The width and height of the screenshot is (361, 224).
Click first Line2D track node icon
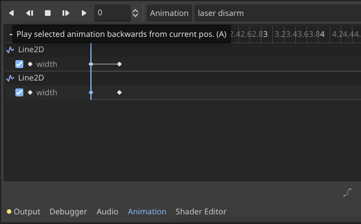tap(10, 50)
